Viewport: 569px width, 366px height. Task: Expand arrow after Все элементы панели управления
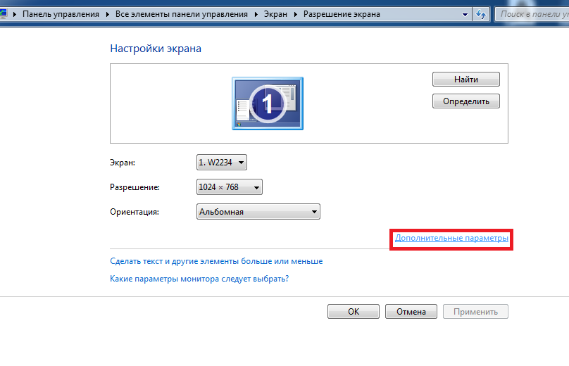pos(256,15)
